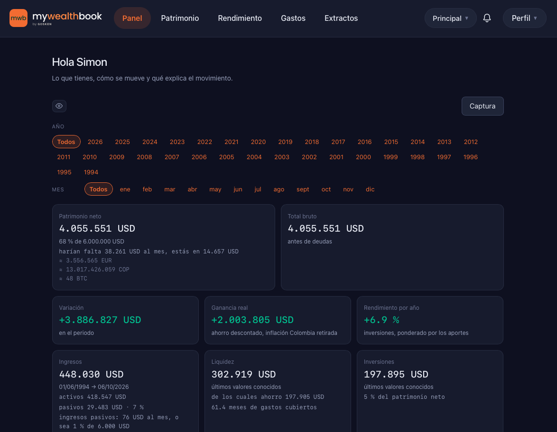Screen dimensions: 557x432
Task: Click the mwb orange logo icon
Action: click(19, 18)
